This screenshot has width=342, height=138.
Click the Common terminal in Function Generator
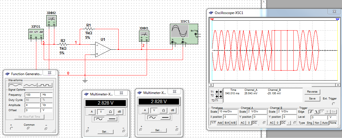(29, 129)
